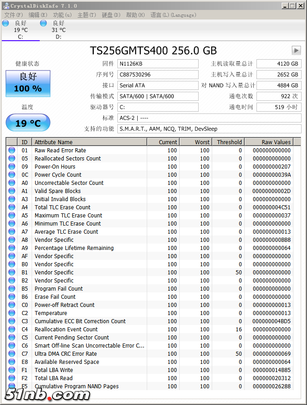The image size is (307, 405).
Task: Select the C: disk tab at 19 °C
Action: coord(21,30)
